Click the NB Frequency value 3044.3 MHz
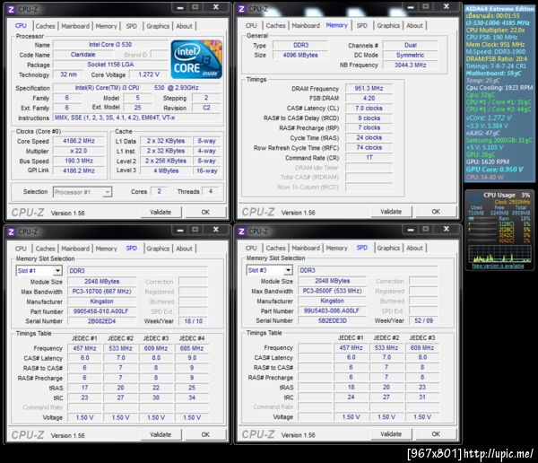 coord(411,65)
